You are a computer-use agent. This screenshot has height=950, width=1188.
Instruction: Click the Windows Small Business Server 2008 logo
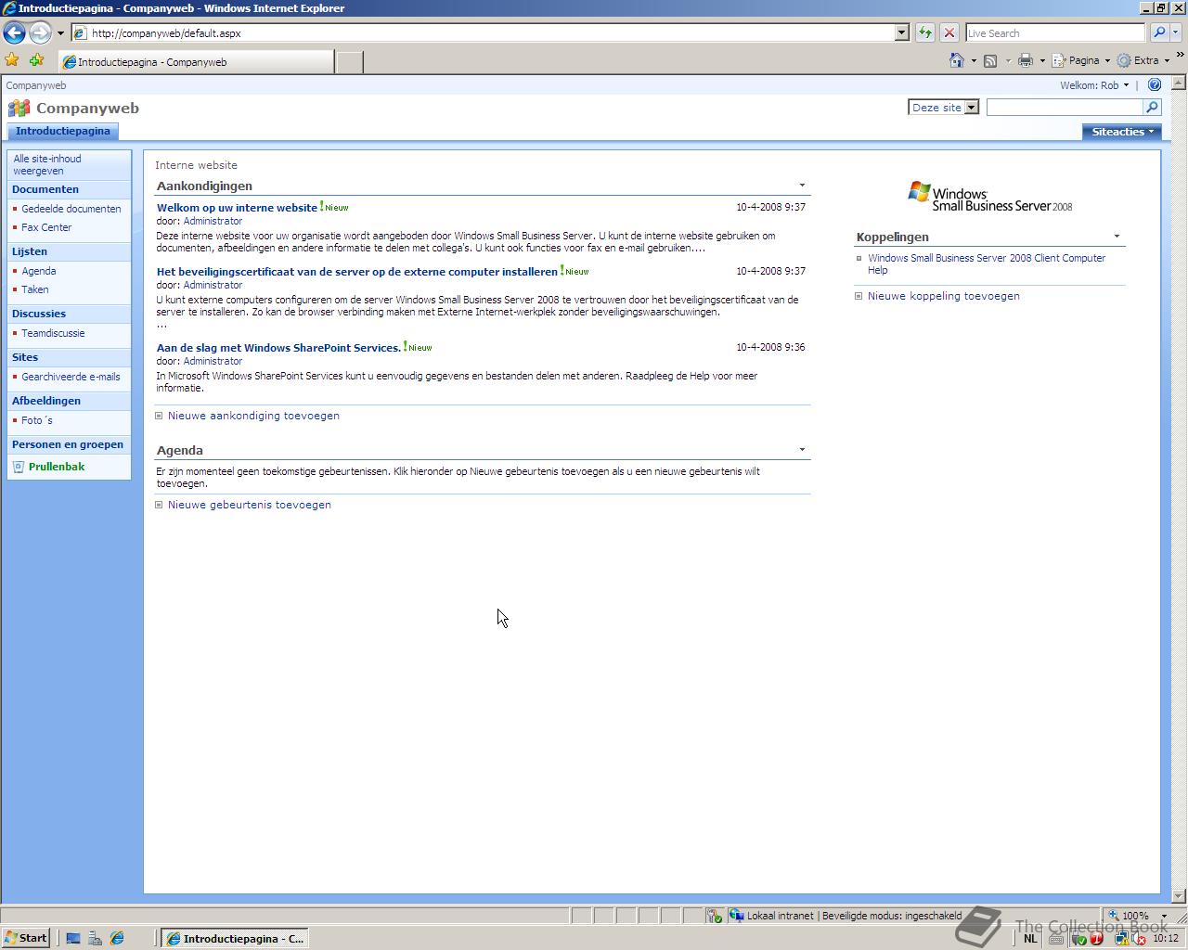(989, 197)
